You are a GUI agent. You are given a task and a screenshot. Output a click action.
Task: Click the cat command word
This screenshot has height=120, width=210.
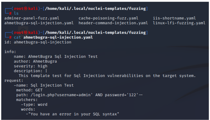17,37
